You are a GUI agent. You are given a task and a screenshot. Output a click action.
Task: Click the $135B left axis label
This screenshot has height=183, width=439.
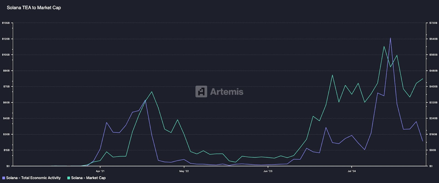(6, 23)
